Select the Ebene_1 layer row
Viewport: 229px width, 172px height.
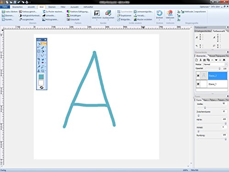click(x=212, y=84)
